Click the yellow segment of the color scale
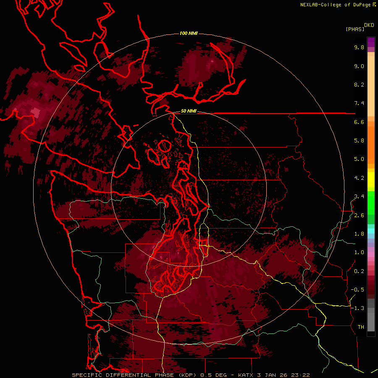This screenshot has height=378, width=378. [x=371, y=180]
